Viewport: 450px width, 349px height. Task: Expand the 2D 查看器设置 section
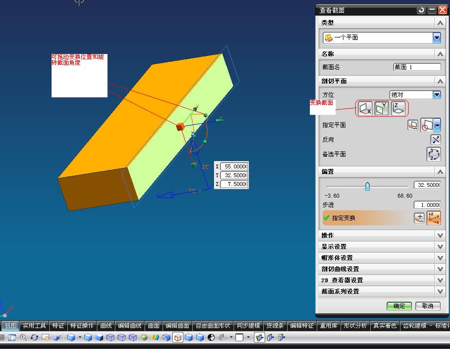(x=440, y=280)
